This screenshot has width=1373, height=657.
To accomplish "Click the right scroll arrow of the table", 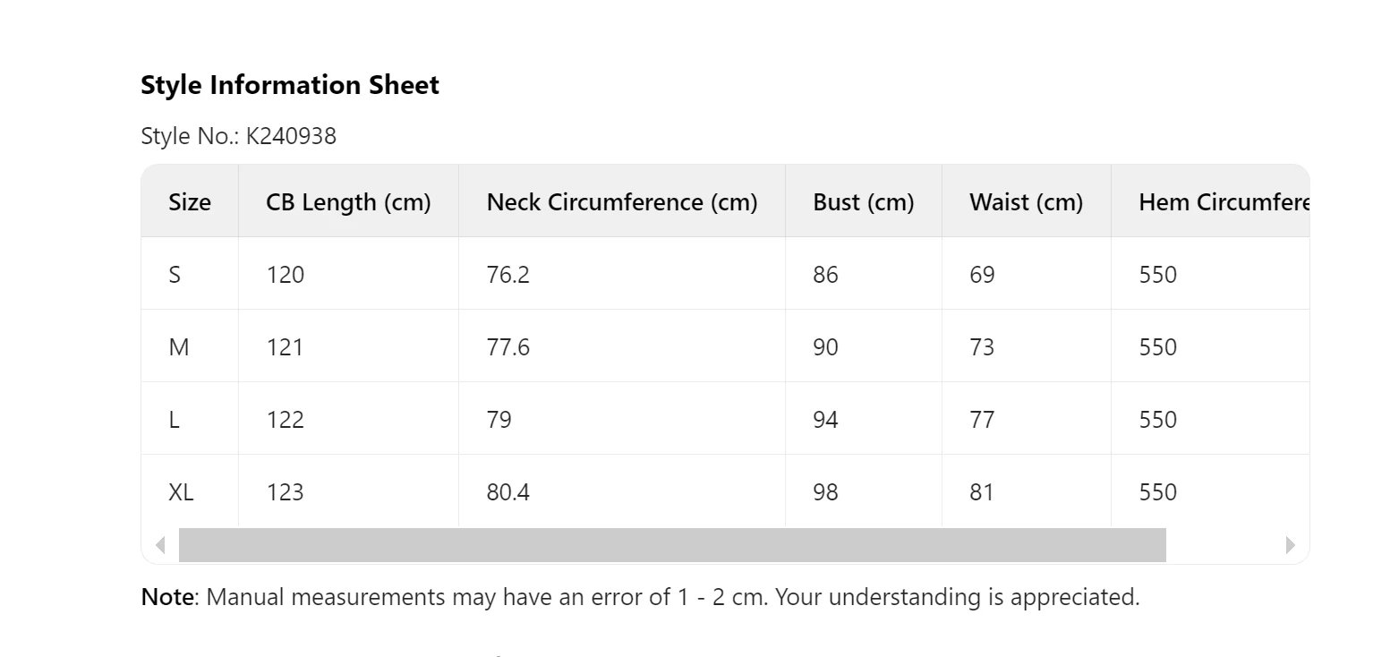I will (x=1290, y=545).
